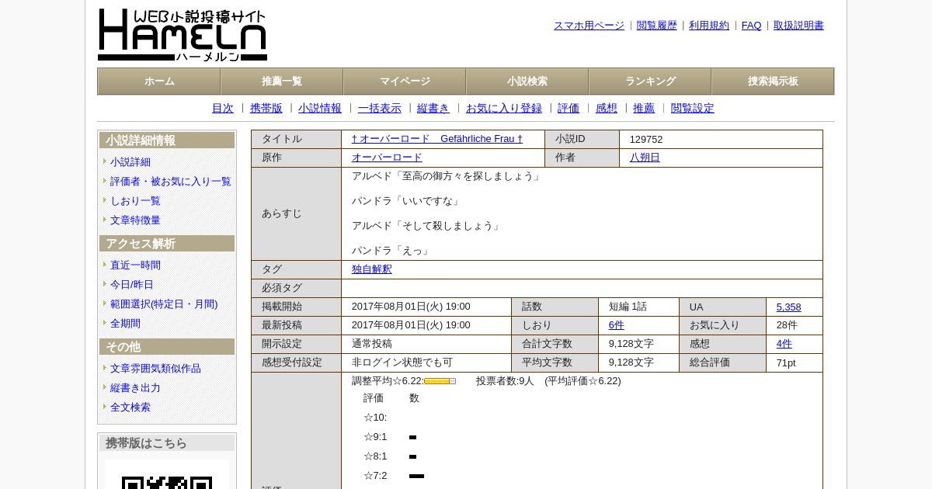The height and width of the screenshot is (489, 932).
Task: Click the 感想 submenu link
Action: 607,109
